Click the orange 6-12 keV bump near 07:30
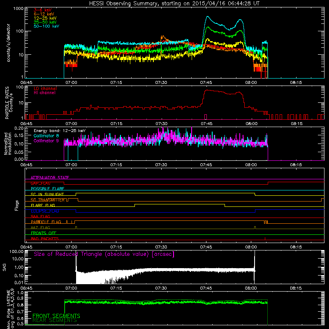The image size is (329, 329). coord(162,37)
